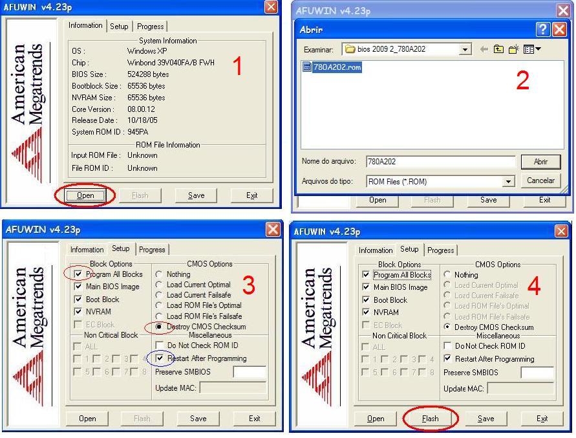Click Exit button in window 4
The height and width of the screenshot is (438, 576).
click(542, 419)
